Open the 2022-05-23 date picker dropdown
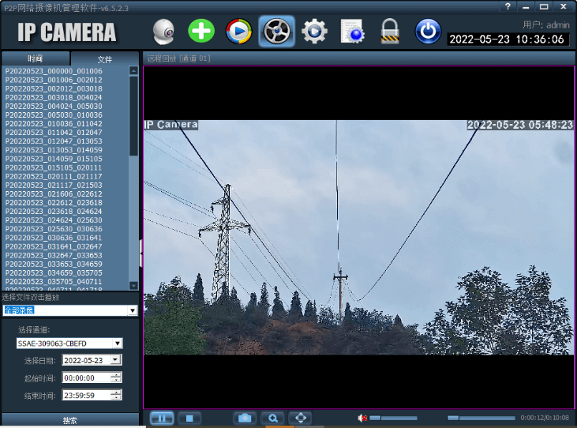 (x=115, y=359)
